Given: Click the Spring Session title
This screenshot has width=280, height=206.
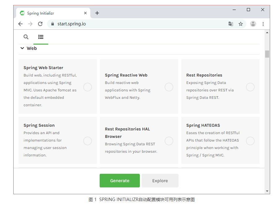Looking at the screenshot, I should tap(39, 125).
